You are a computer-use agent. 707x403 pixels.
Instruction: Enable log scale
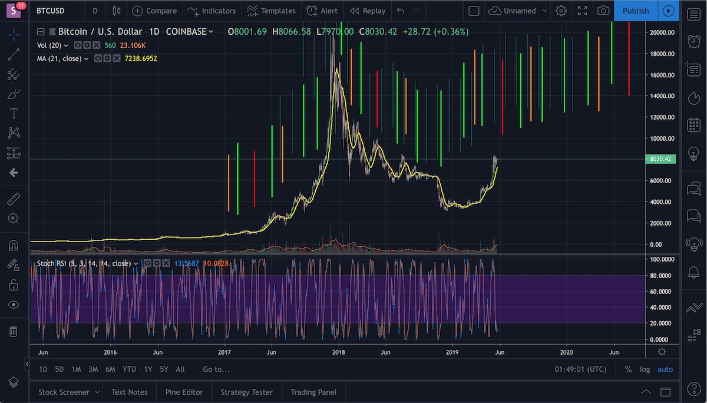point(645,369)
